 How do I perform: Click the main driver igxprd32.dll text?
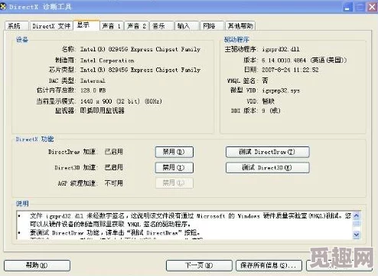pyautogui.click(x=281, y=49)
